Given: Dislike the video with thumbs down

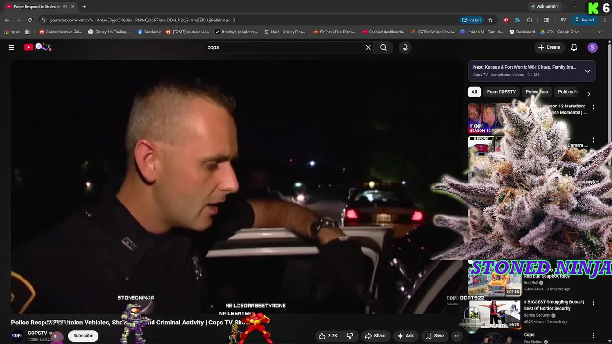Looking at the screenshot, I should [350, 336].
